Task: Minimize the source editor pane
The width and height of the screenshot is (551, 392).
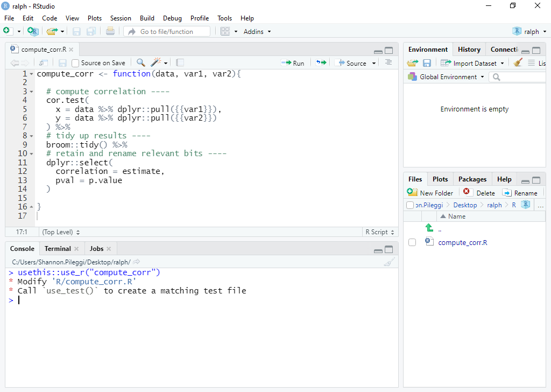Action: click(378, 51)
